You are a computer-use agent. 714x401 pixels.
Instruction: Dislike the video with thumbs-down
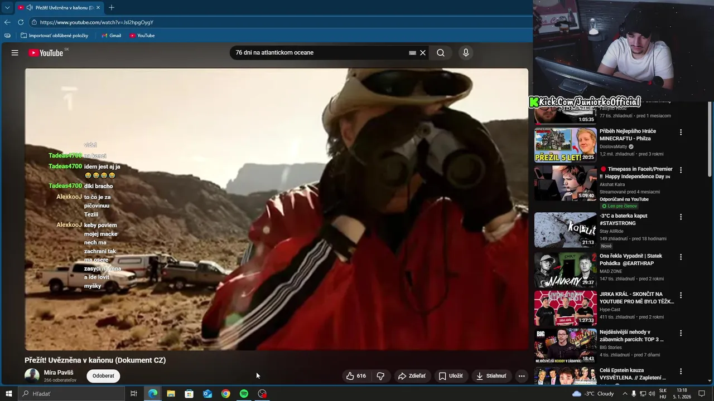pos(380,376)
